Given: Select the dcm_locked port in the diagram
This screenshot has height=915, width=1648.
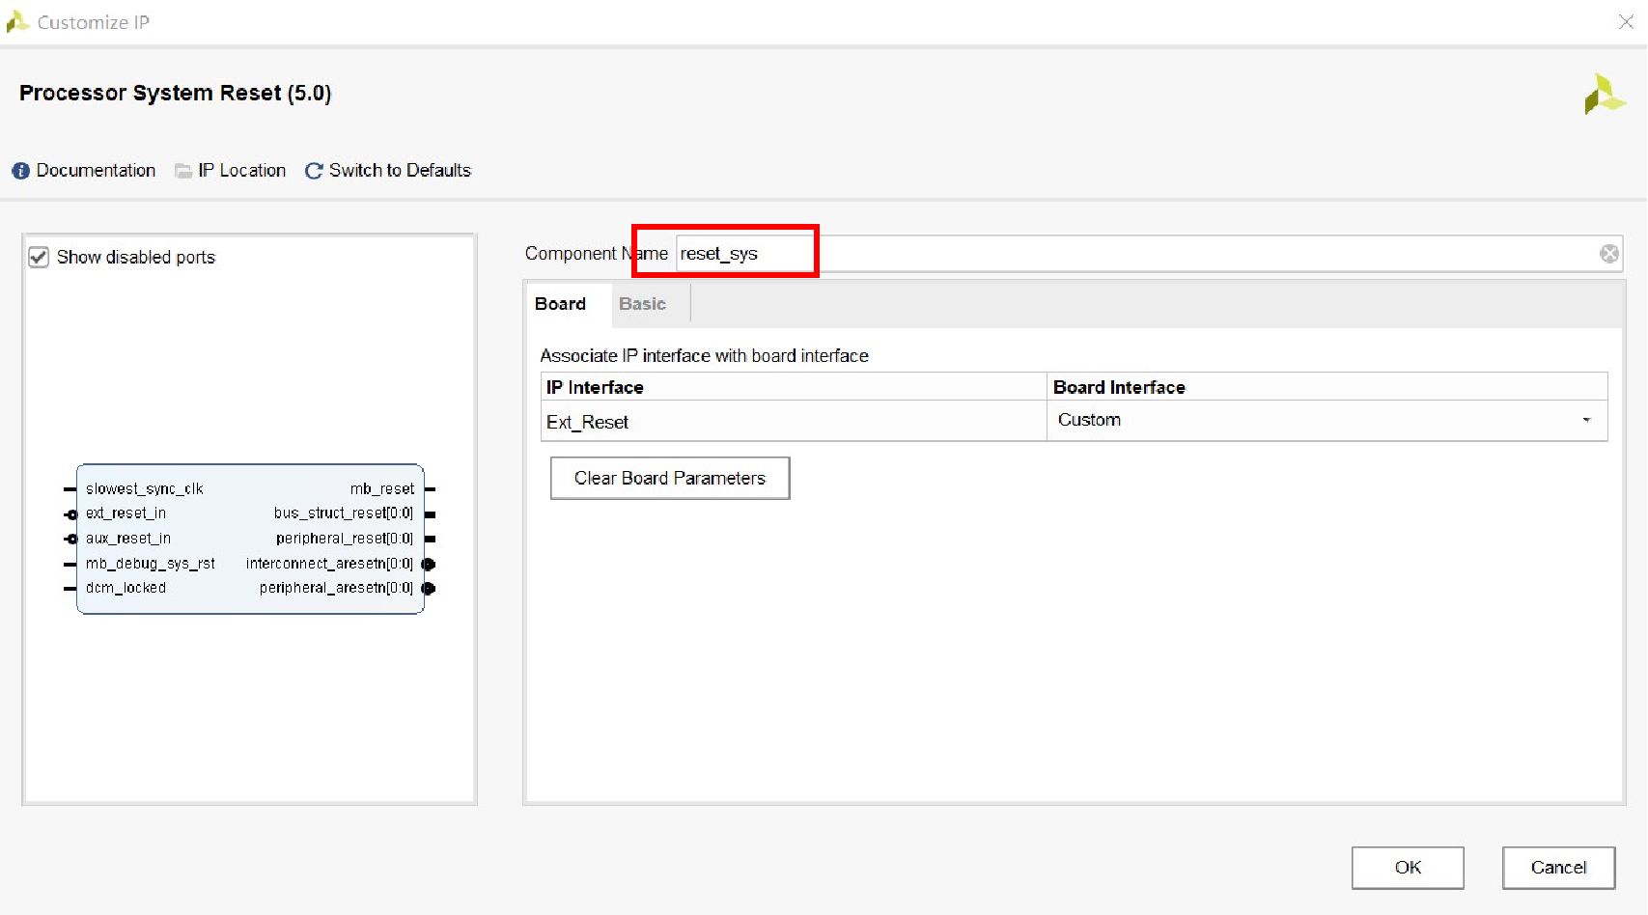Looking at the screenshot, I should [x=126, y=588].
